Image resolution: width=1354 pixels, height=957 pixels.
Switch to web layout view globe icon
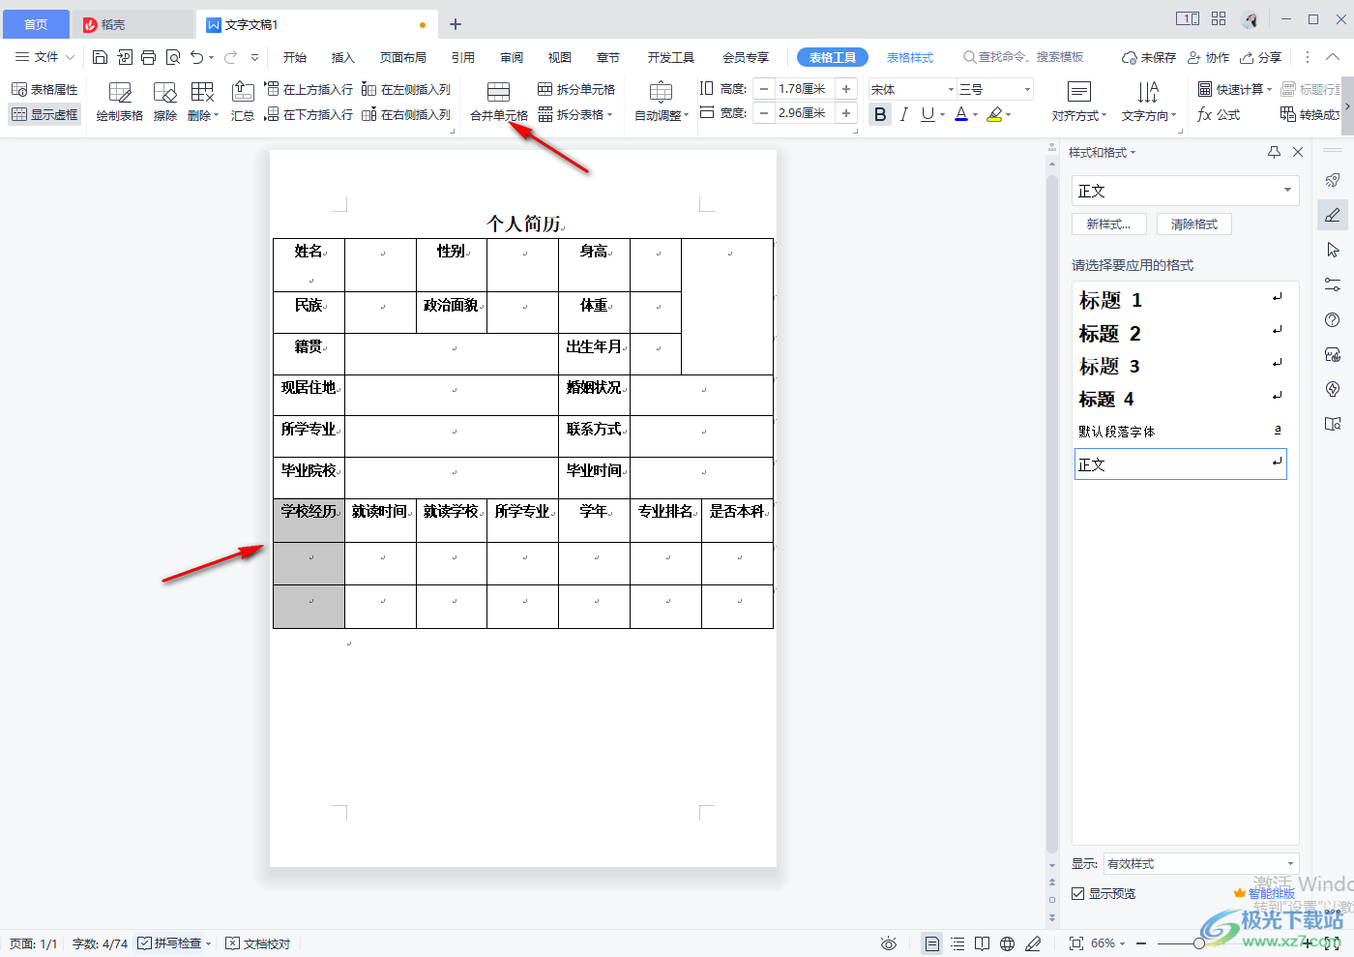[x=1007, y=943]
